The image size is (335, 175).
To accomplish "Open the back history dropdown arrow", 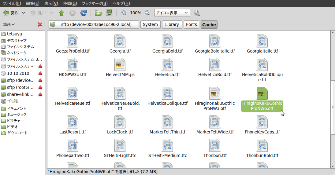I will pos(24,13).
